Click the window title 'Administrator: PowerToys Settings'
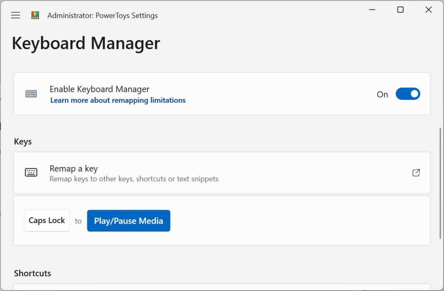444x291 pixels. pos(103,15)
